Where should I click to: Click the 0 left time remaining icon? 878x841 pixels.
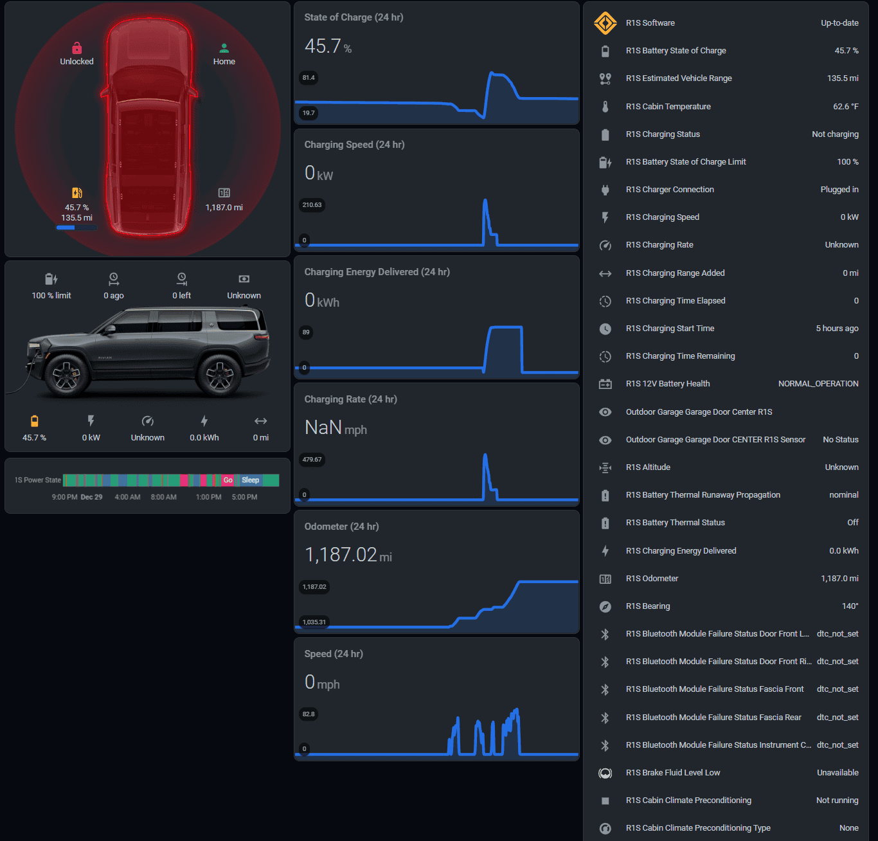pyautogui.click(x=182, y=279)
